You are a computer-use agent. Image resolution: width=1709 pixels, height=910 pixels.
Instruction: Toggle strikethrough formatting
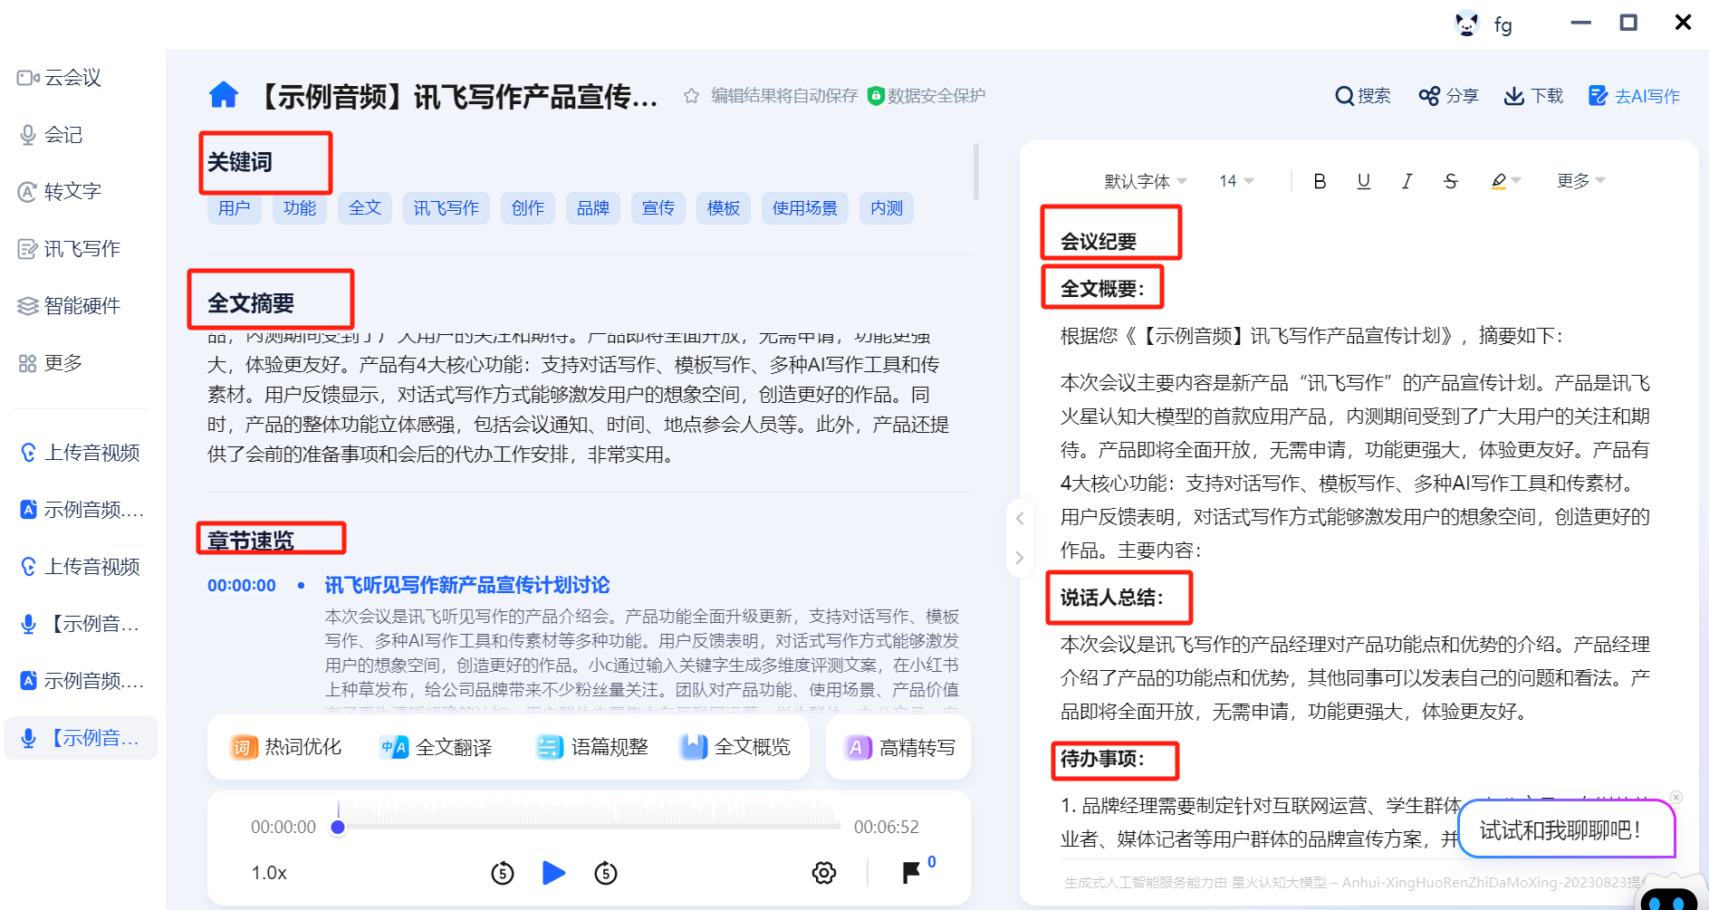[x=1450, y=181]
